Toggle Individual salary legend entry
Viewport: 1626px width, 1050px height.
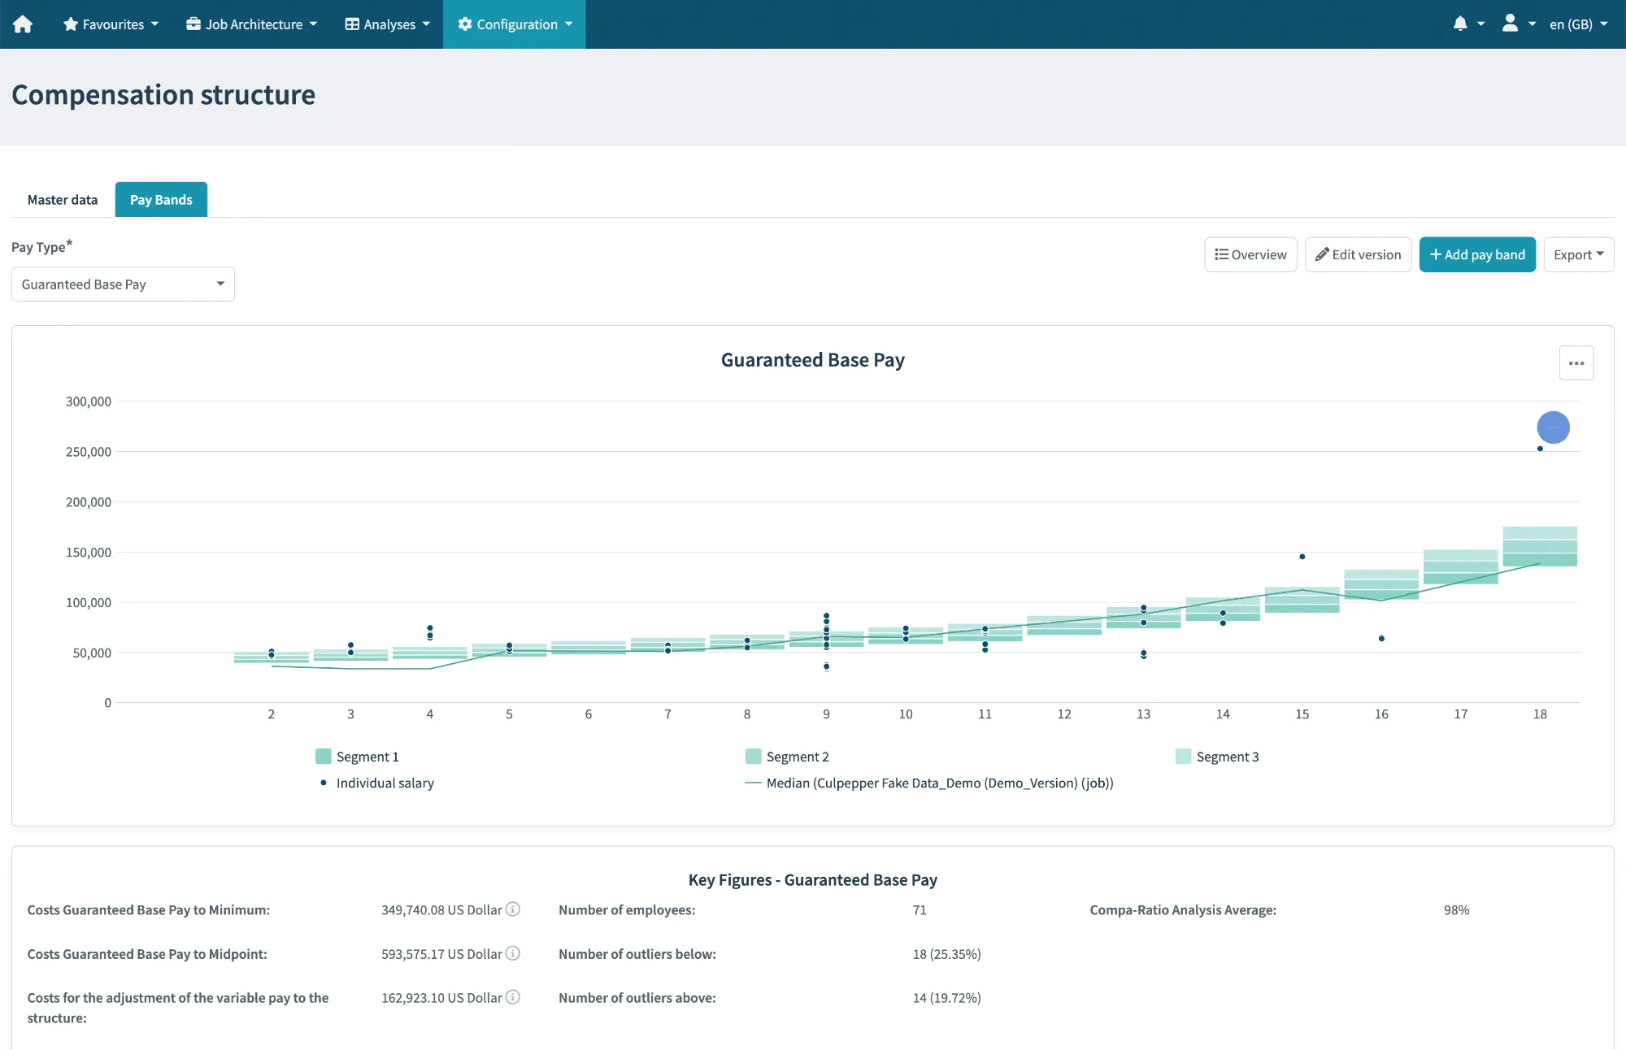[376, 783]
